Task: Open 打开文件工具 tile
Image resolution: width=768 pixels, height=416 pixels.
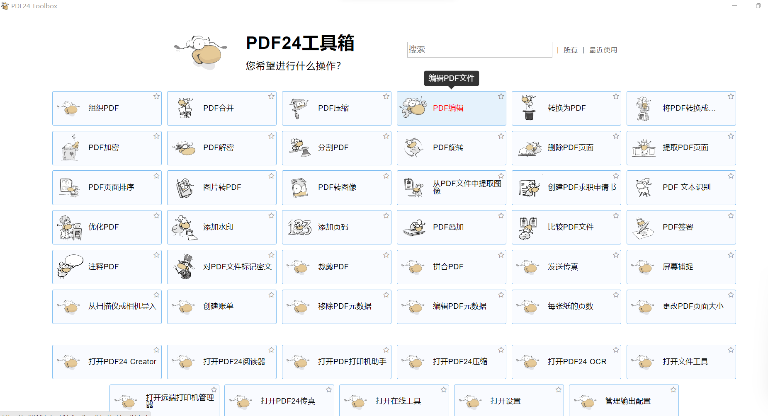Action: point(681,362)
